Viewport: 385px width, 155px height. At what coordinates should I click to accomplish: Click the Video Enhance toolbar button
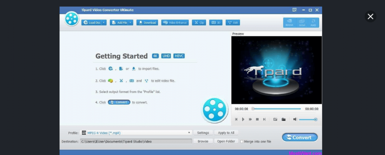pyautogui.click(x=175, y=23)
